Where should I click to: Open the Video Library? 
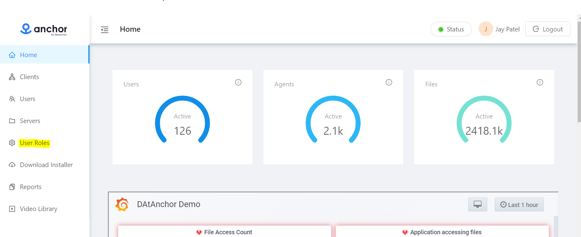click(x=45, y=209)
